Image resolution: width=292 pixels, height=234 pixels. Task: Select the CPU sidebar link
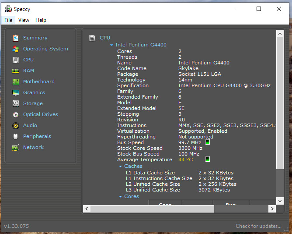point(28,60)
